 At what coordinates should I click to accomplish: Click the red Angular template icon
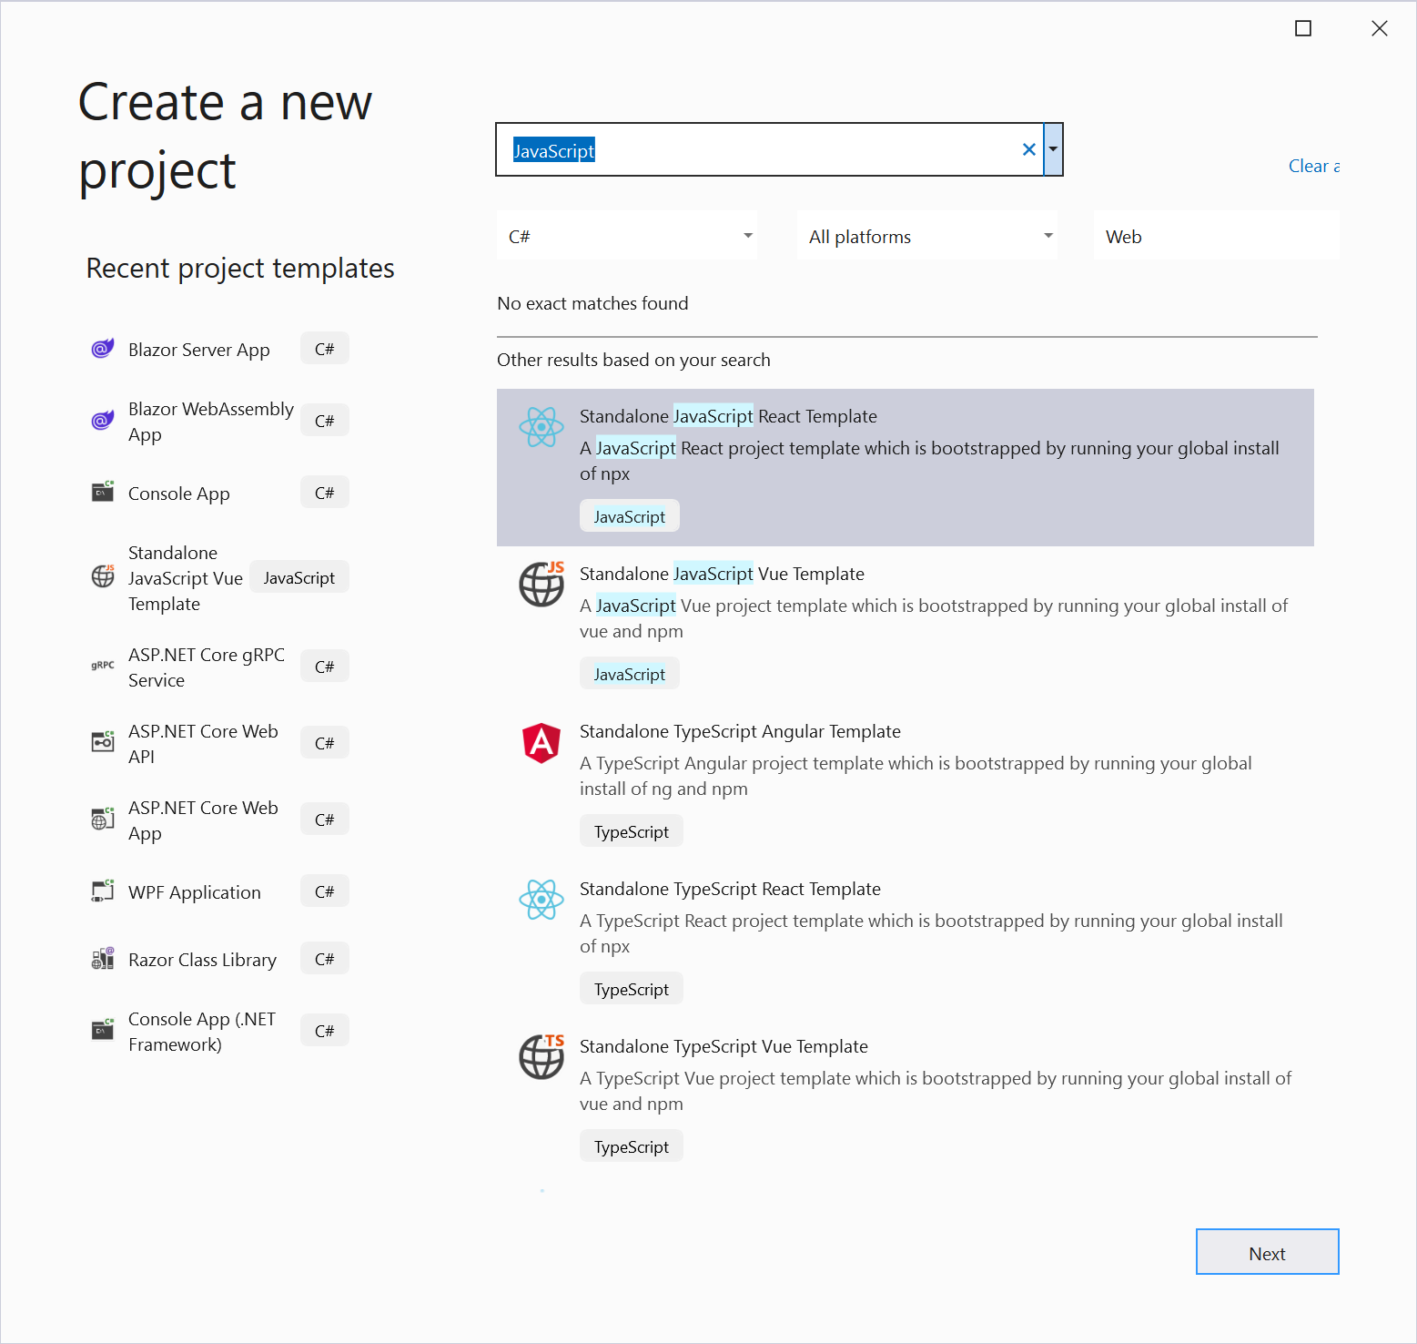click(x=541, y=743)
